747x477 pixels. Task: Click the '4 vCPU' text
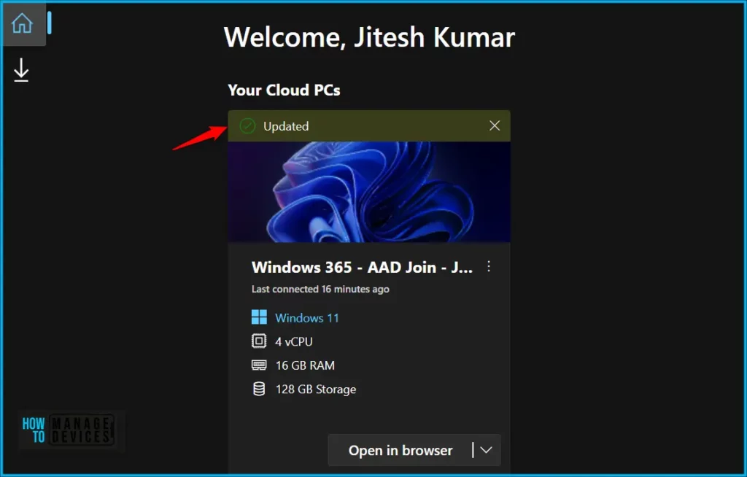(x=294, y=341)
